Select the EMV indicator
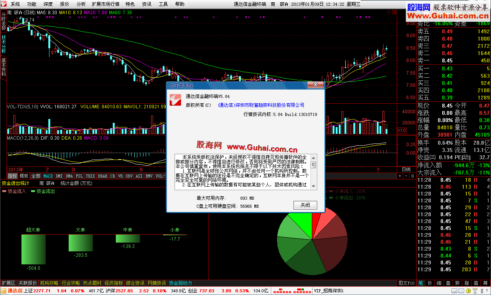This screenshot has width=491, height=295. [149, 176]
